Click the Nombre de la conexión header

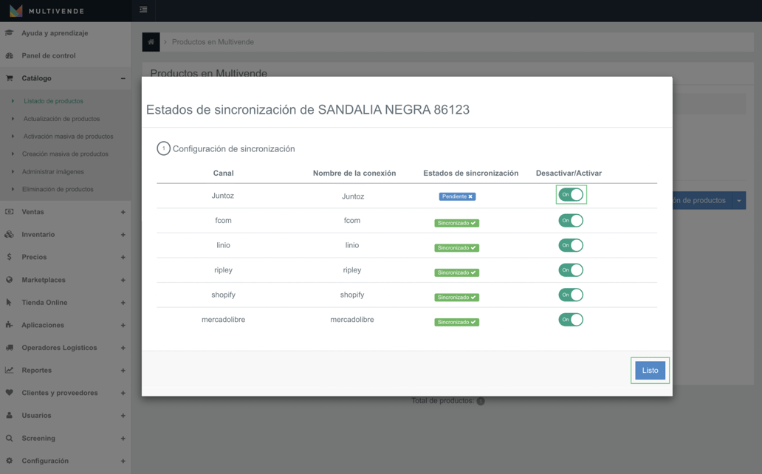point(354,173)
